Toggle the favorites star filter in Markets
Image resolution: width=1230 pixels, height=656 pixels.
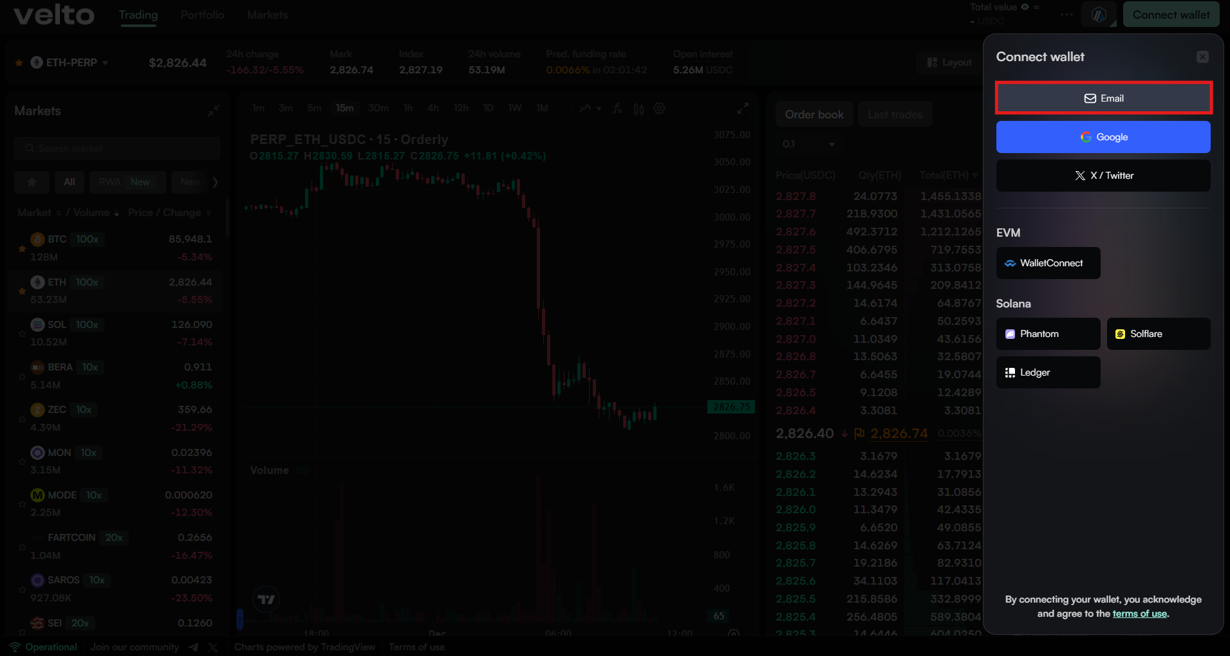(32, 182)
